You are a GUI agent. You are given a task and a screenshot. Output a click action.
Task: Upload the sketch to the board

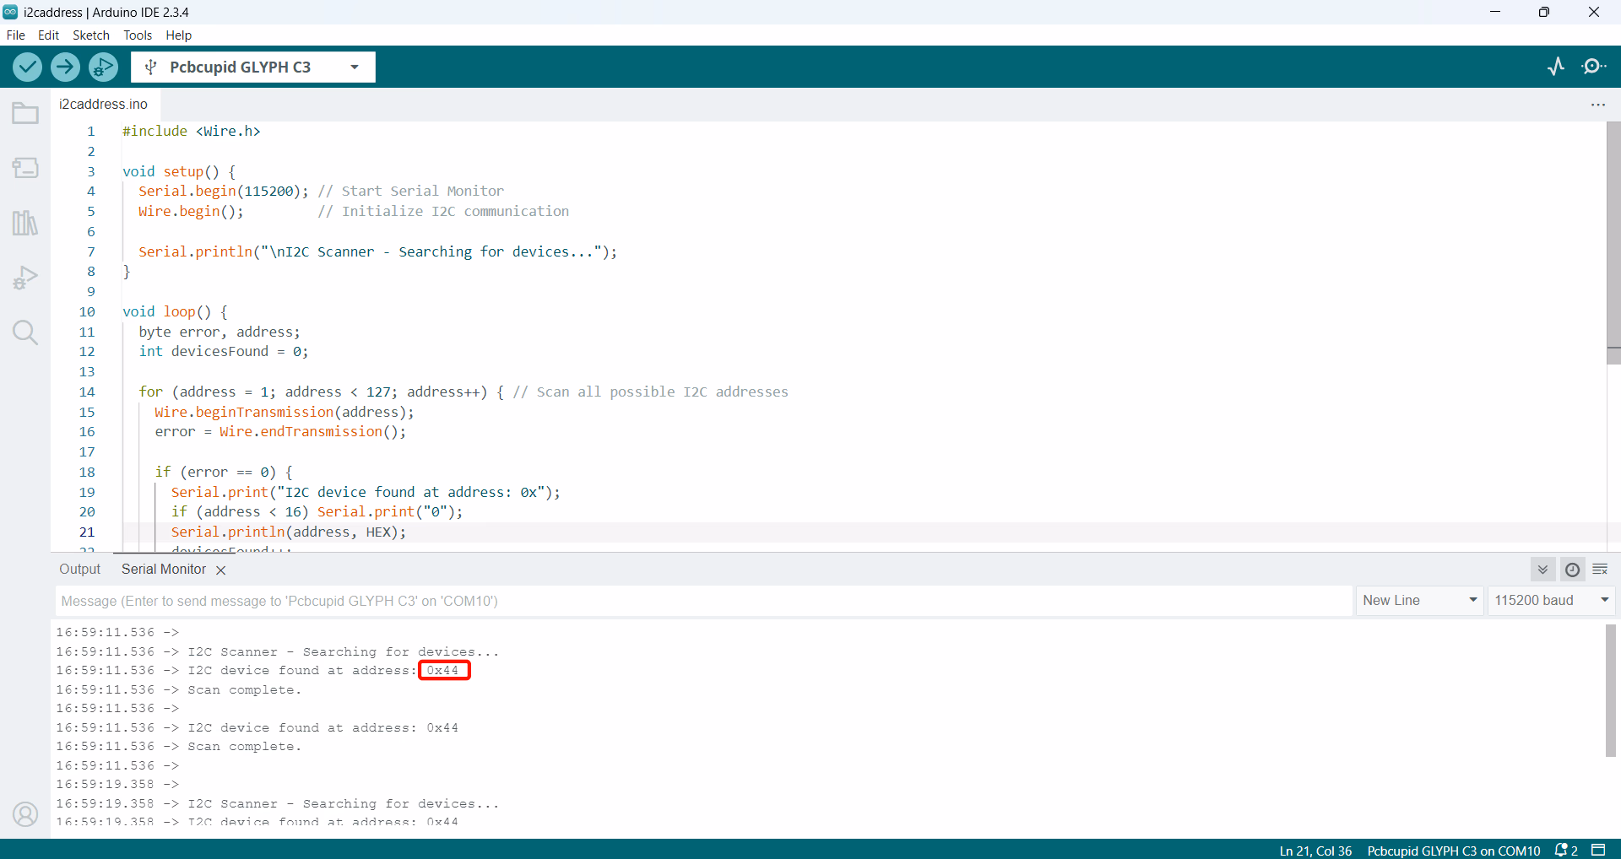point(65,67)
